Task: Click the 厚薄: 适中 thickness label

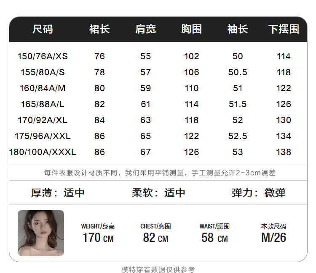Action: tap(58, 193)
